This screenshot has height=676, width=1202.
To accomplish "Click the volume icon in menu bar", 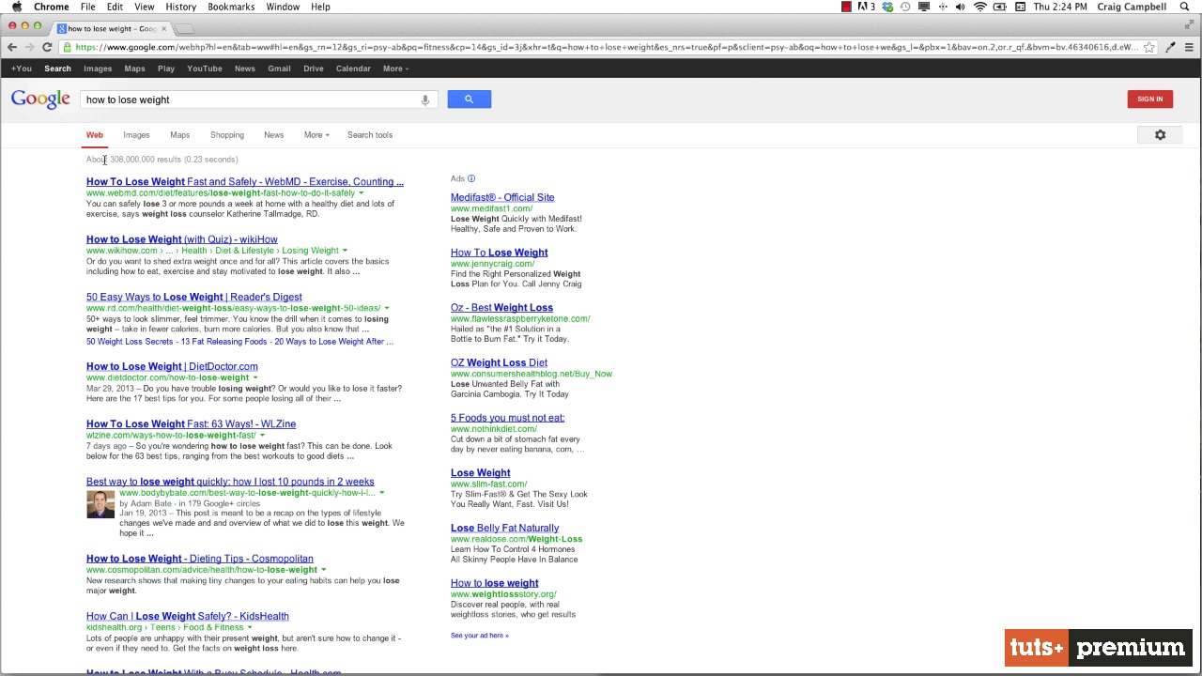I will point(960,7).
